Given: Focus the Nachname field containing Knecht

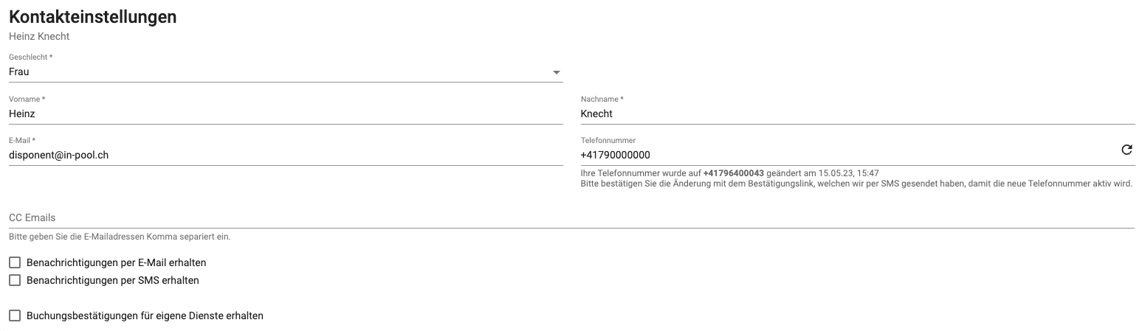Looking at the screenshot, I should tap(858, 114).
